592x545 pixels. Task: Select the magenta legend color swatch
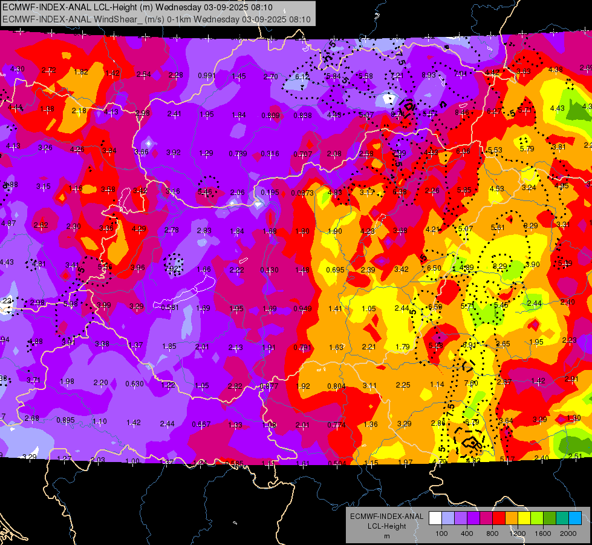coord(486,518)
